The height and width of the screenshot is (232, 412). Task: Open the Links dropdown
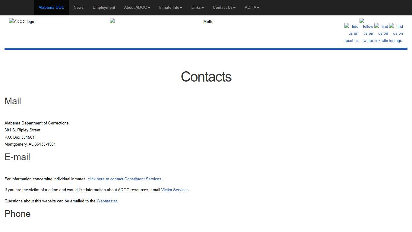pos(197,8)
